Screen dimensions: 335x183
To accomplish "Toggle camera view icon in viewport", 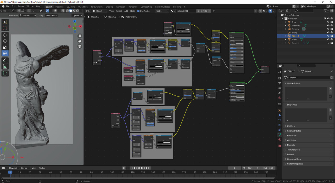I will point(80,46).
